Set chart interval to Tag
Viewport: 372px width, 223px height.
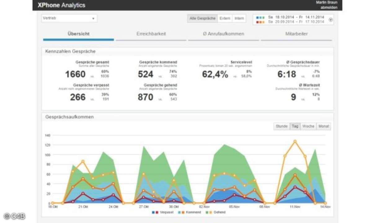pos(295,126)
